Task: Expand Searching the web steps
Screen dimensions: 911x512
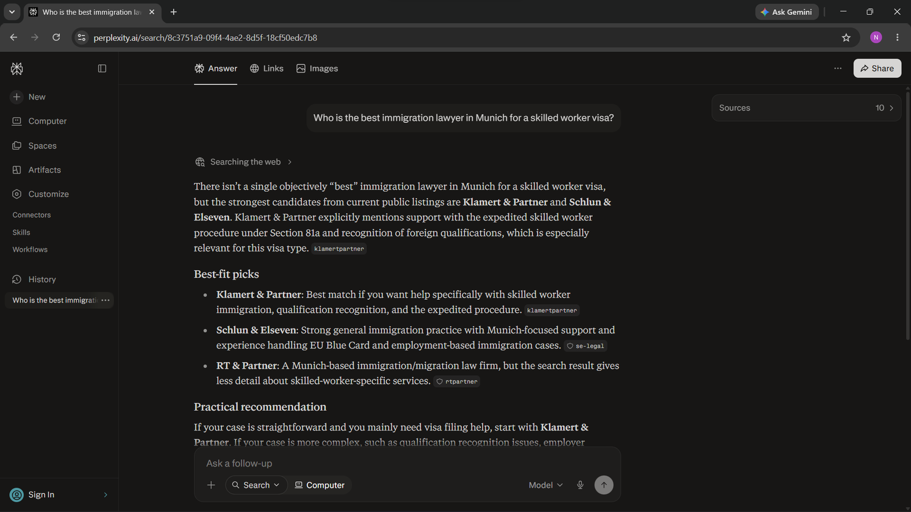Action: coord(244,162)
